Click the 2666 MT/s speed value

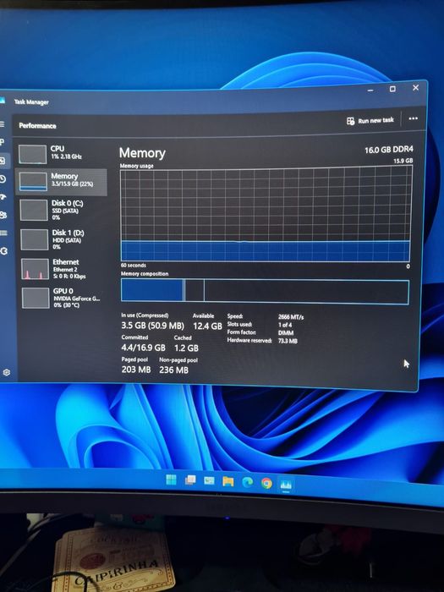[x=291, y=317]
